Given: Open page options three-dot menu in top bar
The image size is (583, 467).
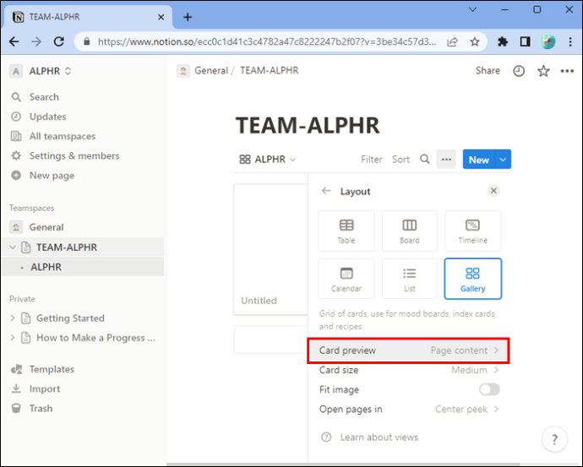Looking at the screenshot, I should coord(567,71).
